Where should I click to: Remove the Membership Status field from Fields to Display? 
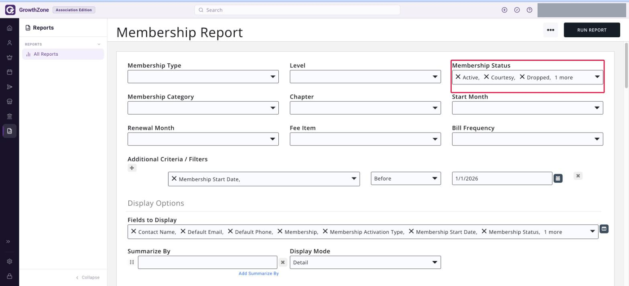pos(484,231)
